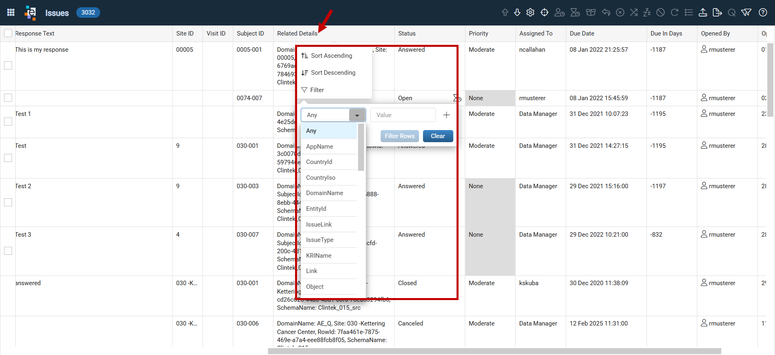Select AppName in the dropdown list
Screen dimensions: 775x355
(x=329, y=147)
